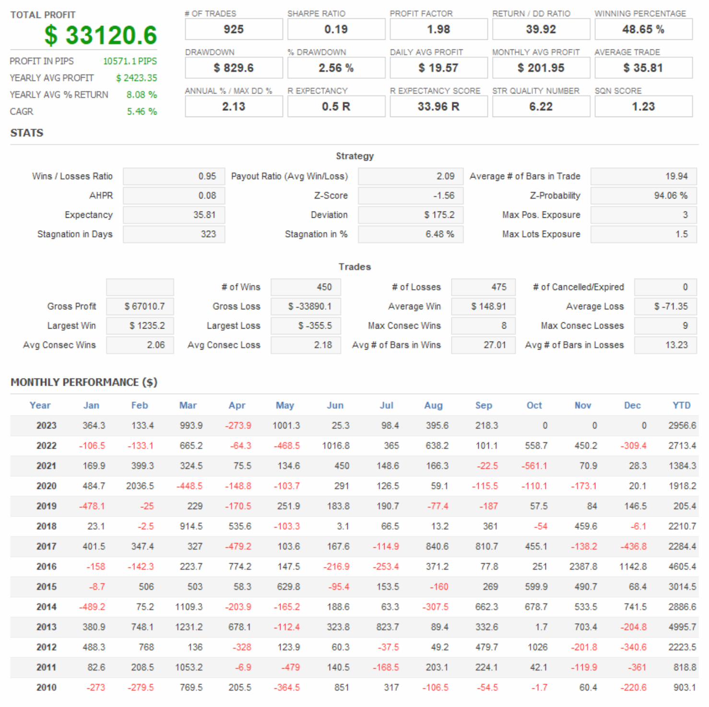The width and height of the screenshot is (709, 707).
Task: Select 2022 June value 1016.8
Action: pos(336,446)
